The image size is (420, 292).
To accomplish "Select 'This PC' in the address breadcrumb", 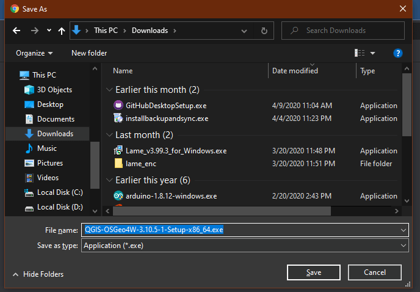I will point(106,31).
